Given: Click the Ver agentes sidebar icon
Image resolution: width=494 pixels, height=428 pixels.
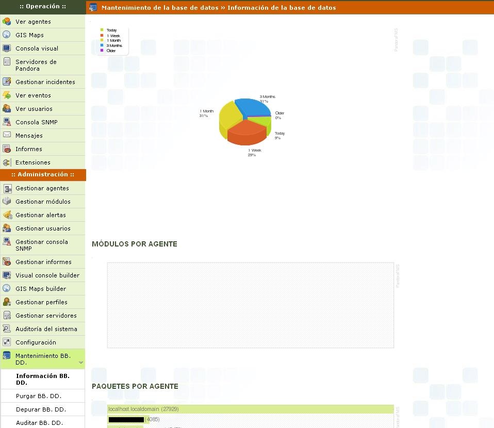Looking at the screenshot, I should click(7, 22).
